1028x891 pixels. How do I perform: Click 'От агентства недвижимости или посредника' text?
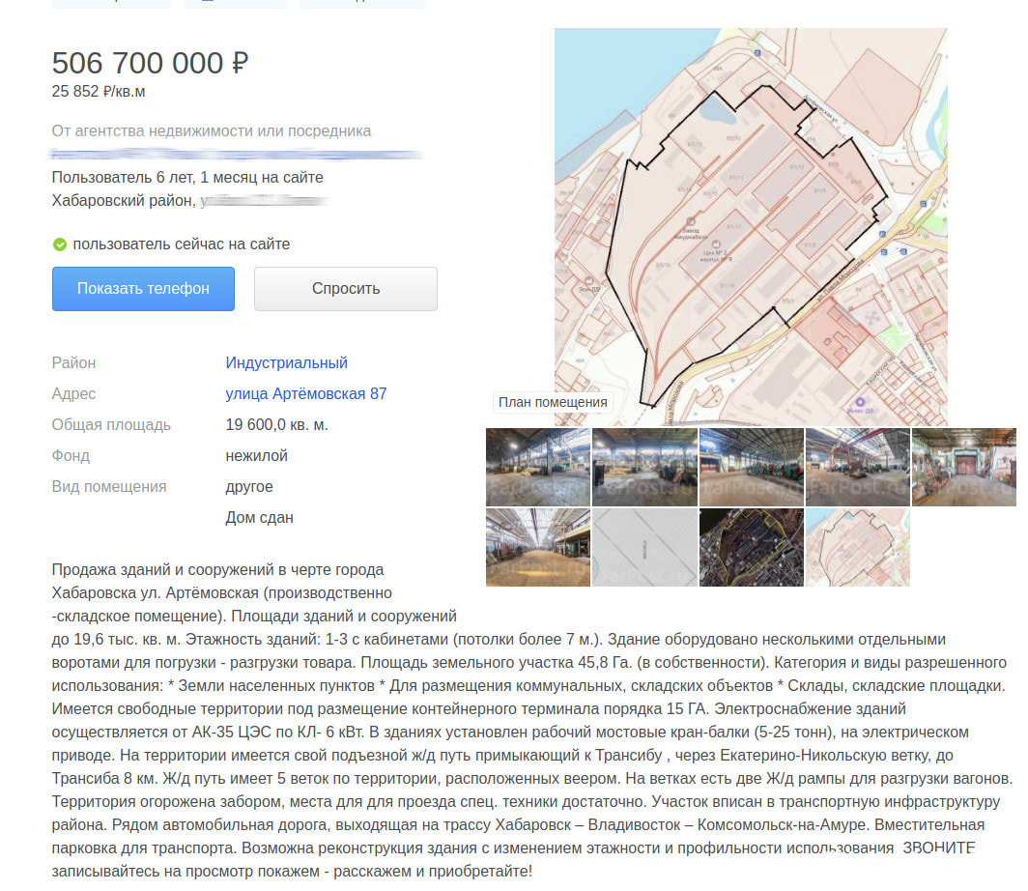click(x=211, y=130)
